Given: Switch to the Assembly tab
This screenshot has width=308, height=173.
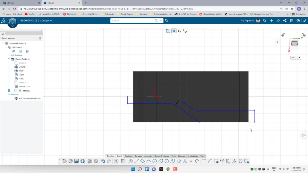Looking at the screenshot, I should 148,156.
